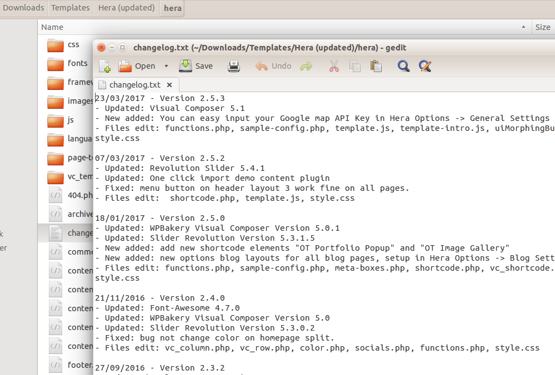Navigate to Hera (updated) breadcrumb
Image resolution: width=555 pixels, height=375 pixels.
[x=126, y=8]
